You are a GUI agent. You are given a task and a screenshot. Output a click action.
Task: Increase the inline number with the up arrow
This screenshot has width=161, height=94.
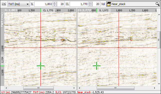tap(54, 3)
